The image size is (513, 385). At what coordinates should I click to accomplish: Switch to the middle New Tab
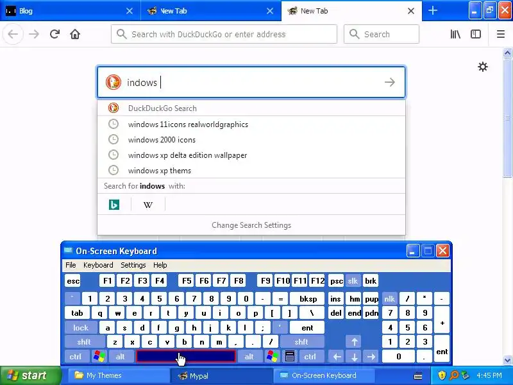pyautogui.click(x=211, y=11)
